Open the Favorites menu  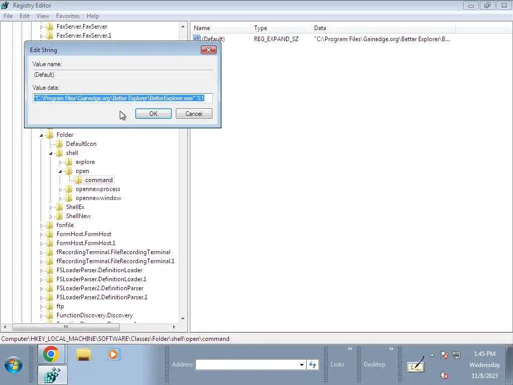point(68,16)
